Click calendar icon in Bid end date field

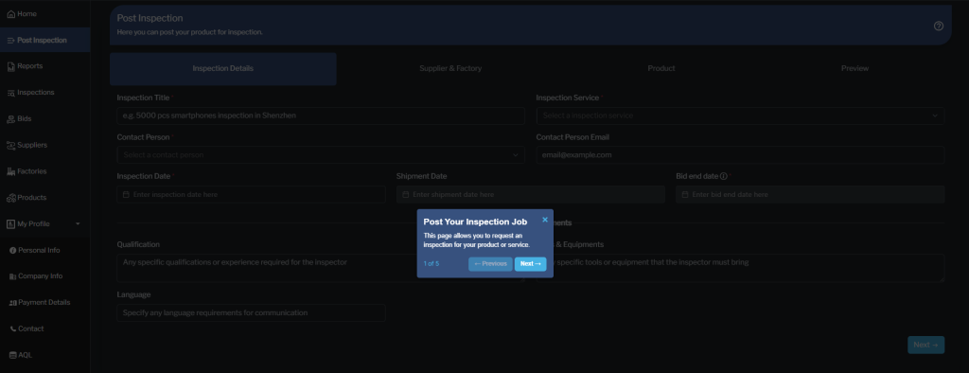click(x=685, y=194)
